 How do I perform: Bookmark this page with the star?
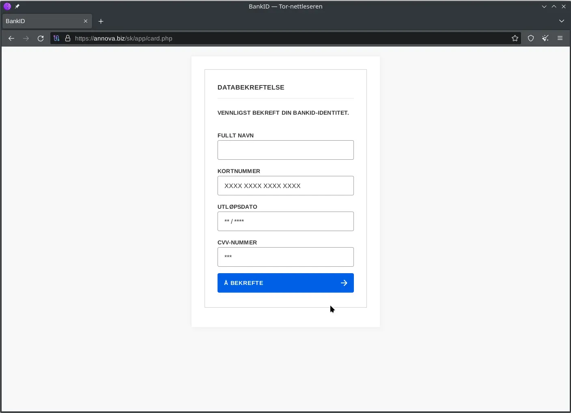(515, 38)
